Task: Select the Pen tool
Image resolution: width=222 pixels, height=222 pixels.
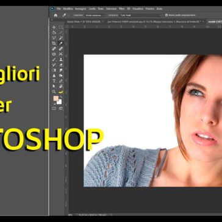Action: [61, 81]
